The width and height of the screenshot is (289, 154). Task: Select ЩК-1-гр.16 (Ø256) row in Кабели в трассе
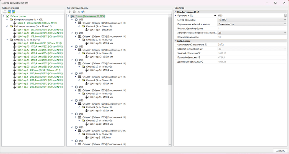[40, 60]
